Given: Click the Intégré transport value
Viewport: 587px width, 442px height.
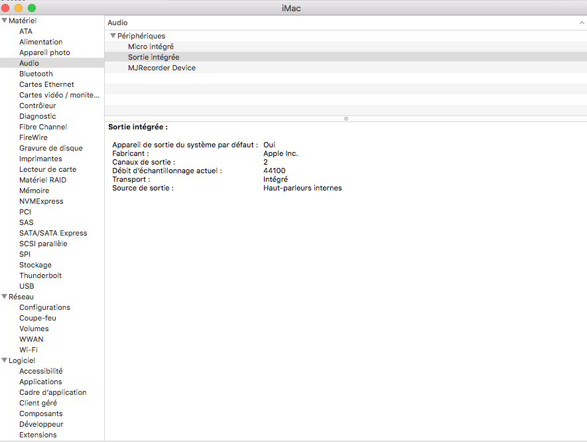Looking at the screenshot, I should tap(275, 179).
